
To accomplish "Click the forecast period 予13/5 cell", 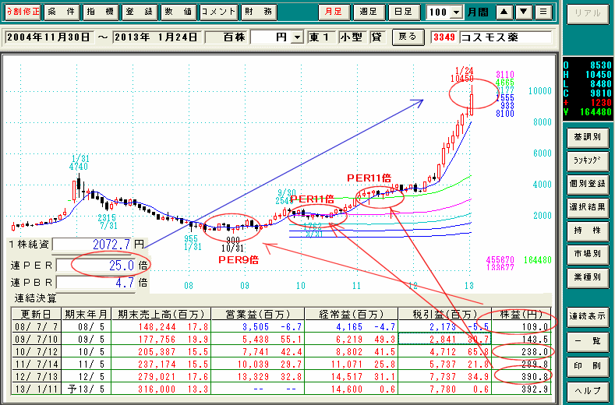I will pos(87,389).
